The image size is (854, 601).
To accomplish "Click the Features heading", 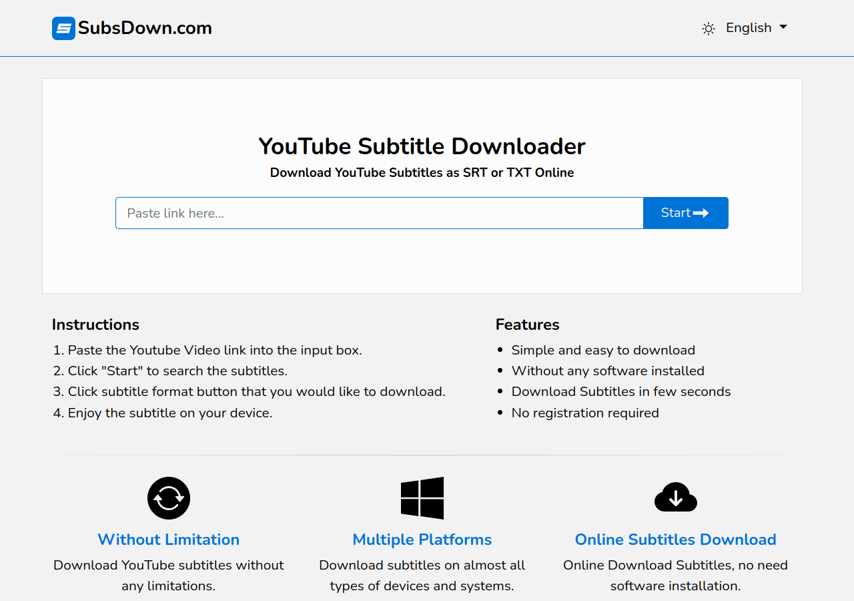I will point(528,325).
